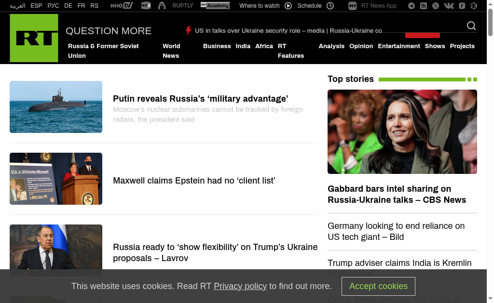Image resolution: width=494 pixels, height=303 pixels.
Task: Click the Moscow's nuclear submarines summary text
Action: (208, 114)
